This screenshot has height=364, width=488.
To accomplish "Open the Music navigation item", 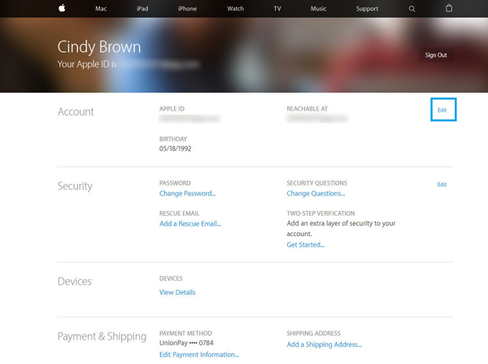I will click(x=318, y=9).
